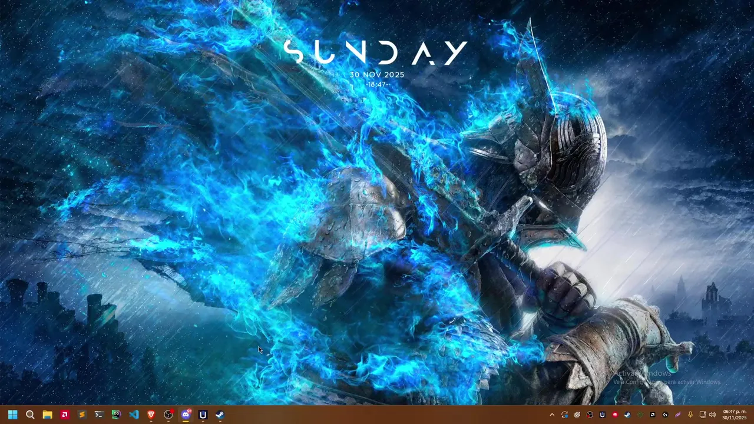Screen dimensions: 754x424
Task: Open Ubisoft Connect system tray icon
Action: [x=603, y=415]
